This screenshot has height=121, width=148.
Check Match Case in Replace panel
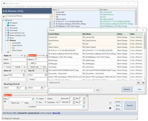29,67
